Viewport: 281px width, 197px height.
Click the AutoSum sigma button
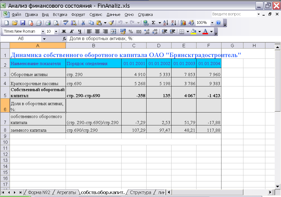pos(154,23)
